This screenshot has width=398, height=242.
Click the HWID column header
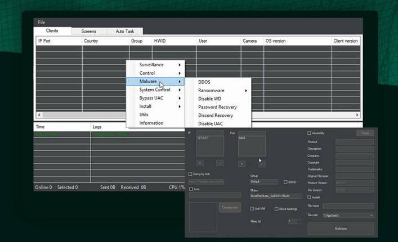tap(174, 41)
